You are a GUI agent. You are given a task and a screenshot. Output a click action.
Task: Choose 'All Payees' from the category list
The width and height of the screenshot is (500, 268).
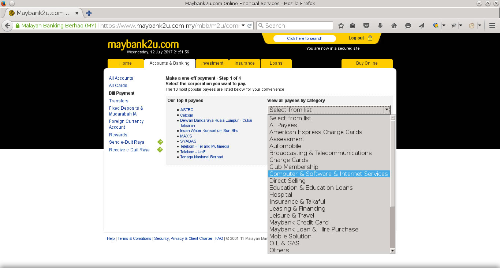pyautogui.click(x=329, y=125)
